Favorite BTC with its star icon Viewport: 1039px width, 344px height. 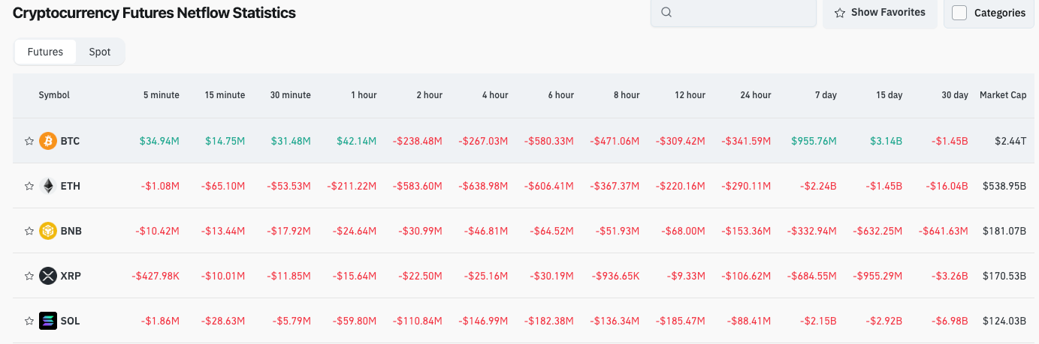[x=29, y=141]
